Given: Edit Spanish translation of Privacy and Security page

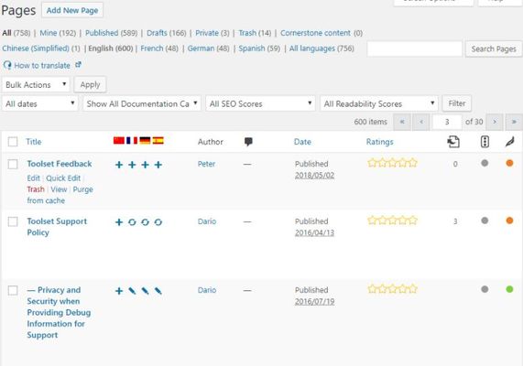Looking at the screenshot, I should pyautogui.click(x=158, y=291).
